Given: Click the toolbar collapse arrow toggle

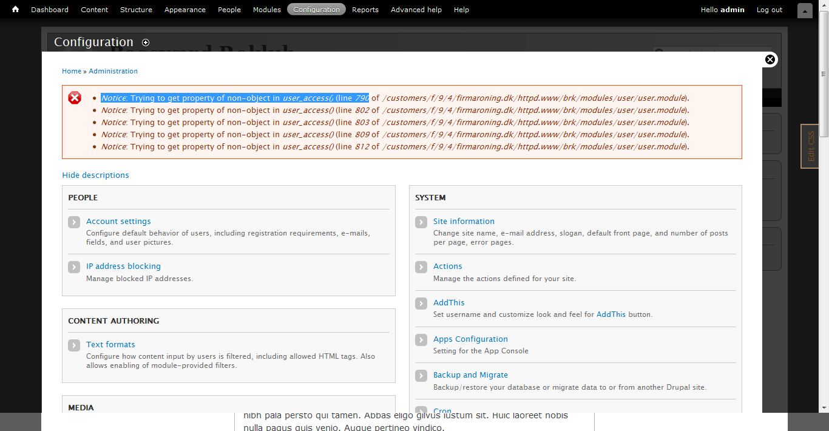Looking at the screenshot, I should point(805,10).
